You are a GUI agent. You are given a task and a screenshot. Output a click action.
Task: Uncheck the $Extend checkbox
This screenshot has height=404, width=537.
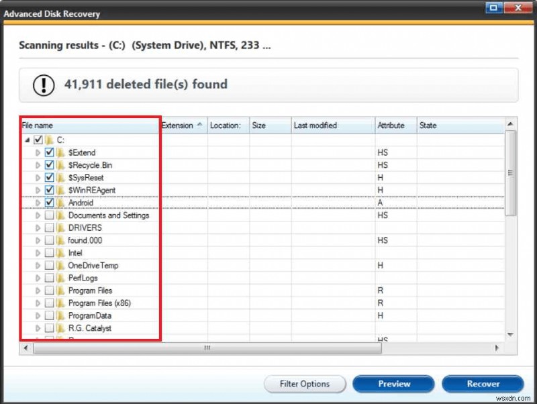coord(50,152)
